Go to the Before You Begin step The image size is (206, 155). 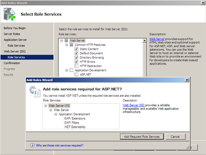click(15, 28)
